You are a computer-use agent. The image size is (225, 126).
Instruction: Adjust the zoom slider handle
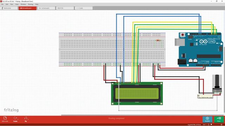coord(211,125)
